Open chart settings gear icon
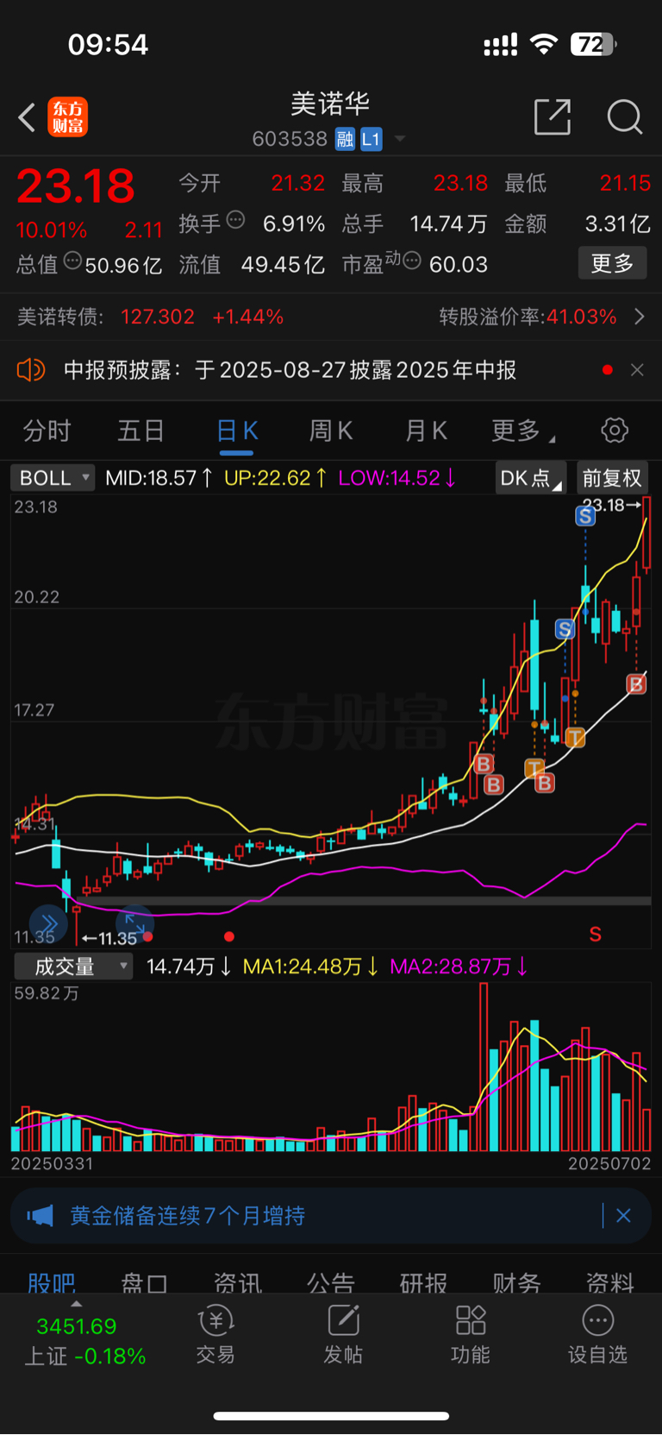662x1435 pixels. point(615,430)
